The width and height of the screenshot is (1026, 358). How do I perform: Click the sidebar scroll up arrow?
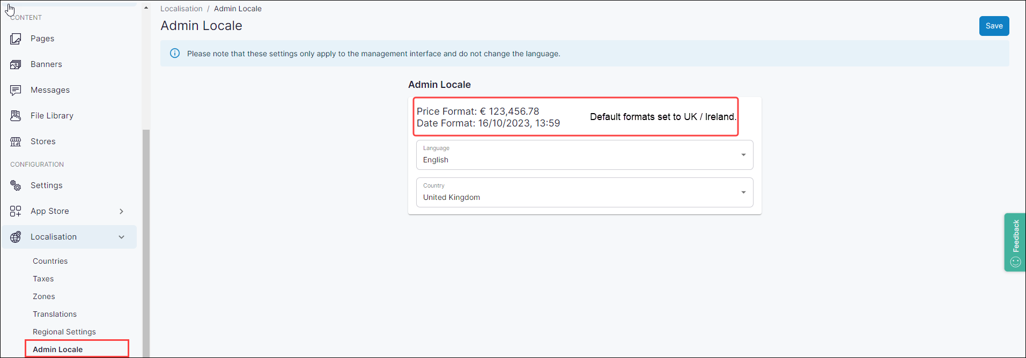tap(146, 8)
